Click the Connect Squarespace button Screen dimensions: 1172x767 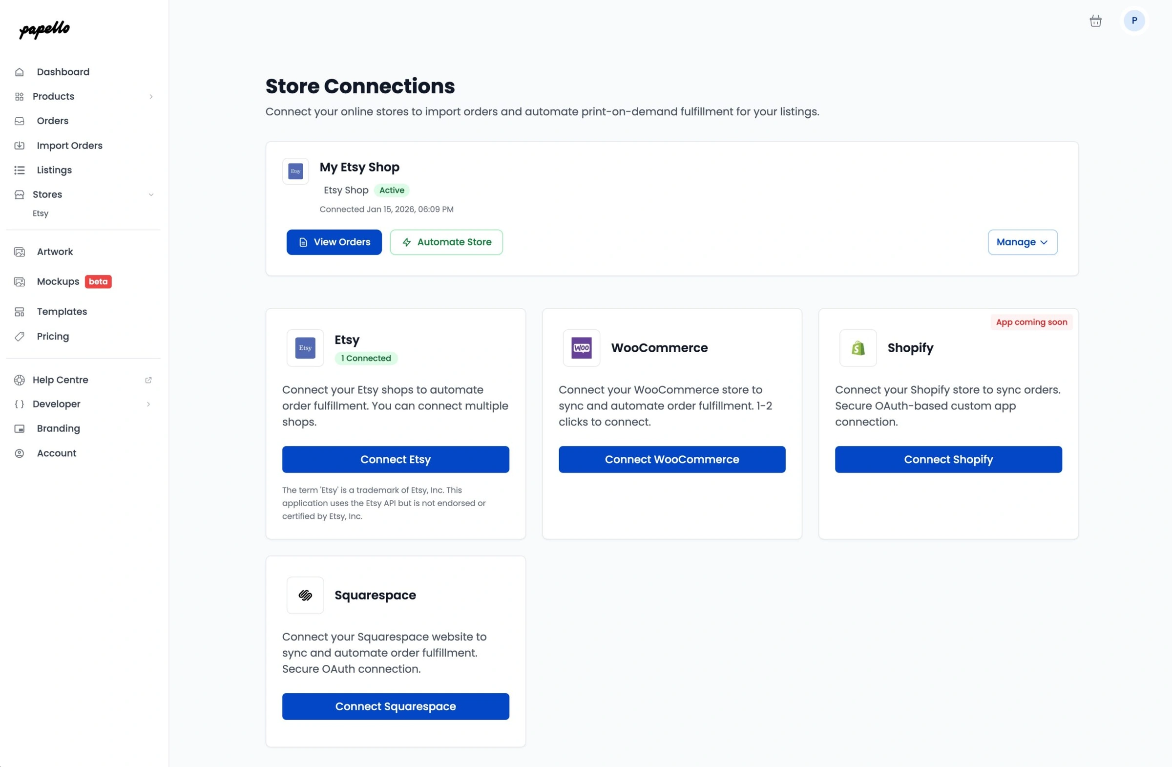click(395, 706)
